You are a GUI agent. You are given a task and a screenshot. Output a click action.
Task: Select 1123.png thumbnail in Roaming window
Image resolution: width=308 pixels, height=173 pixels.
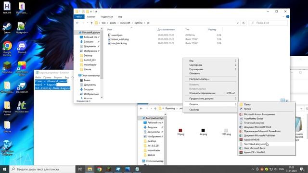(x=226, y=132)
